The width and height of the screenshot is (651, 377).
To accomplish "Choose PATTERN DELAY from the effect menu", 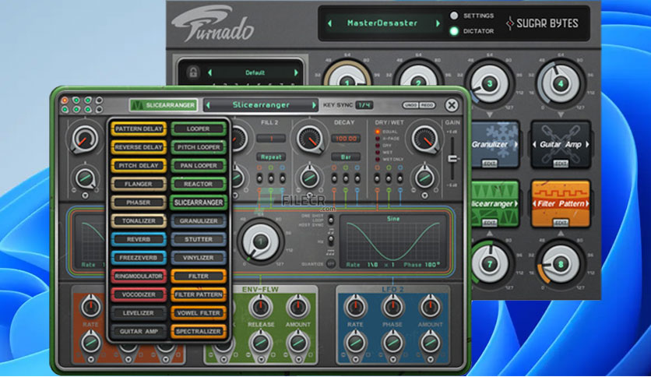I will coord(139,129).
